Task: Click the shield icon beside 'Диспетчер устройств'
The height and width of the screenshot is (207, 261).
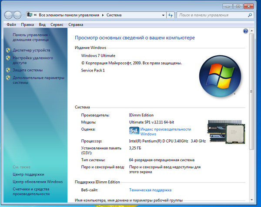Action: (x=8, y=50)
